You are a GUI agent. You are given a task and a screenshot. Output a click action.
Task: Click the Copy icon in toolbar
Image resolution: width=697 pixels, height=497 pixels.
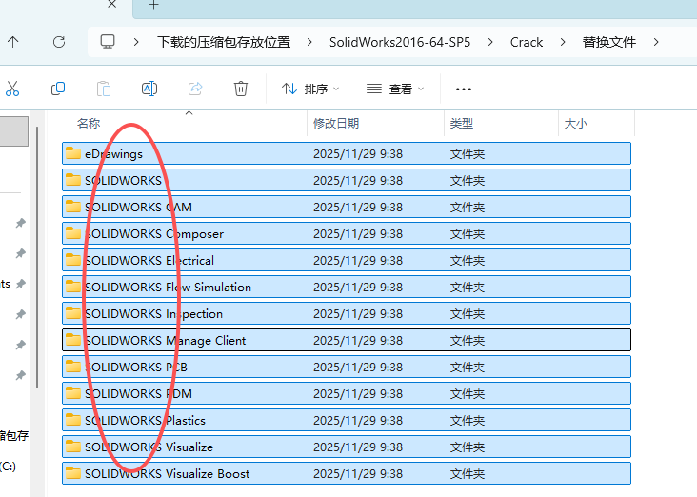(x=58, y=89)
